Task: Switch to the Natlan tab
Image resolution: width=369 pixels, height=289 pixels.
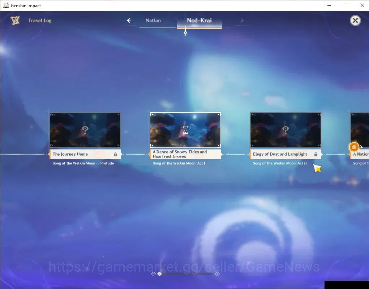Action: [x=153, y=21]
